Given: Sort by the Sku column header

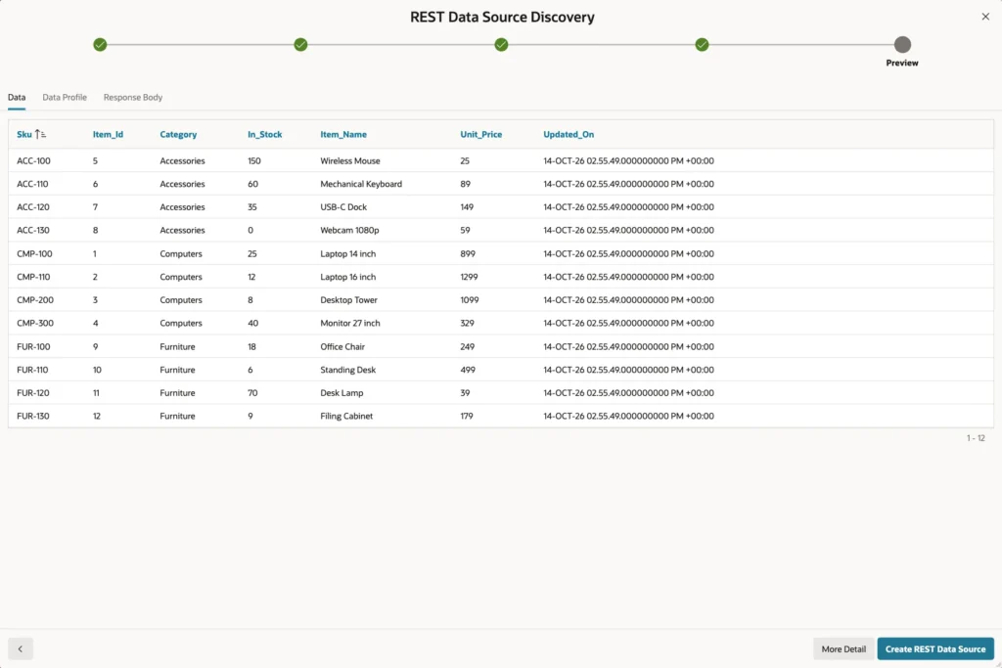Looking at the screenshot, I should point(24,134).
